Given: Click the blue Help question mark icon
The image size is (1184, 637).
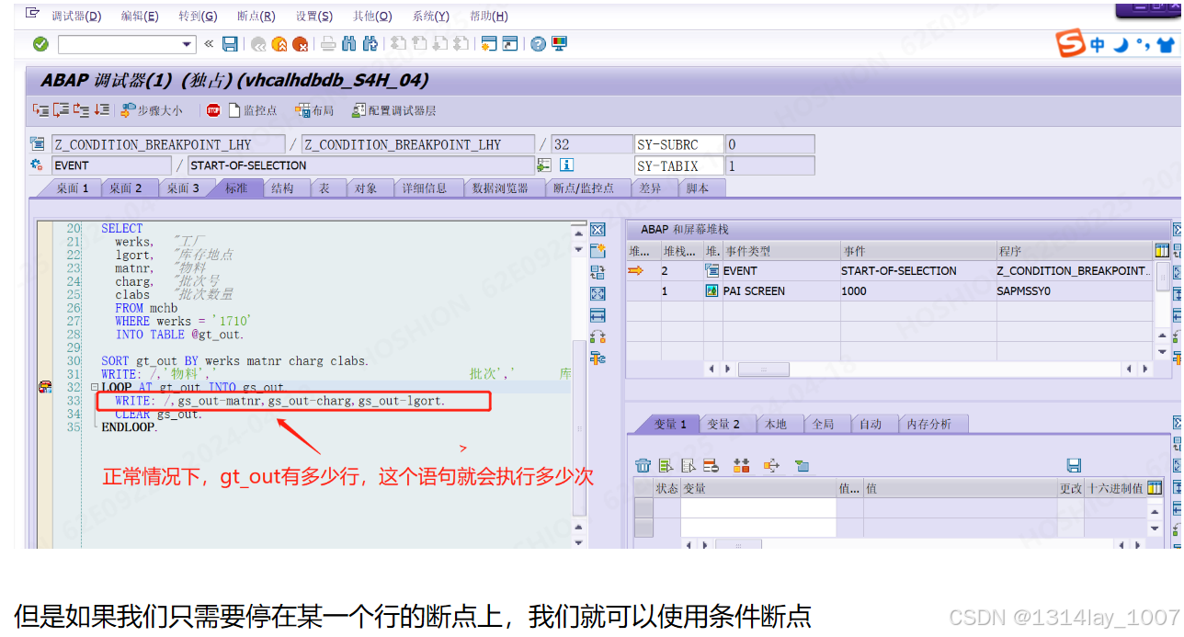Looking at the screenshot, I should [x=539, y=44].
